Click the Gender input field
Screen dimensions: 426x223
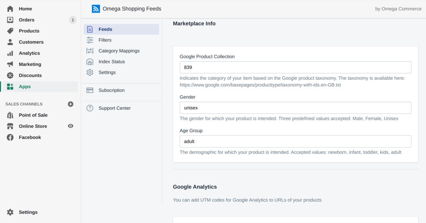click(x=295, y=108)
